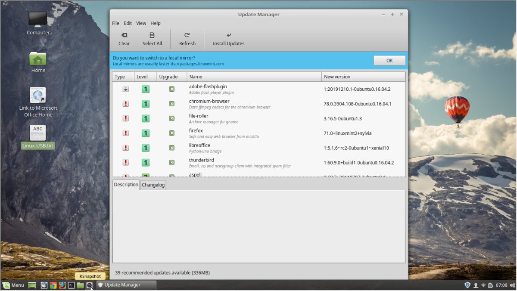Click the thunderbird security type icon
The height and width of the screenshot is (291, 517).
coord(125,162)
